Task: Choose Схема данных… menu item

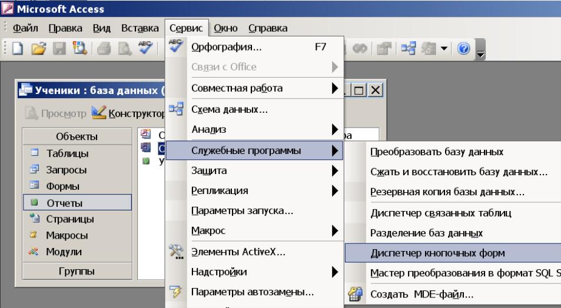Action: coord(254,109)
